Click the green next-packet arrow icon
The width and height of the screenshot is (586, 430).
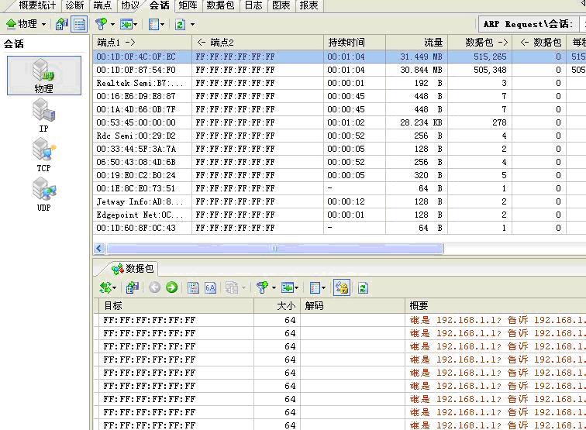click(171, 287)
